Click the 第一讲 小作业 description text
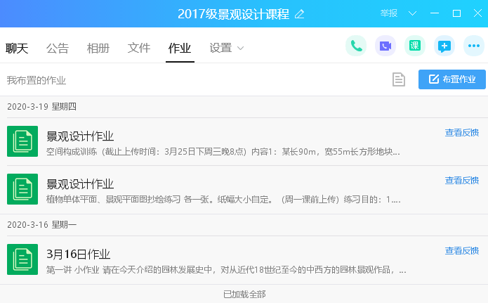The width and height of the screenshot is (488, 303). tap(226, 270)
